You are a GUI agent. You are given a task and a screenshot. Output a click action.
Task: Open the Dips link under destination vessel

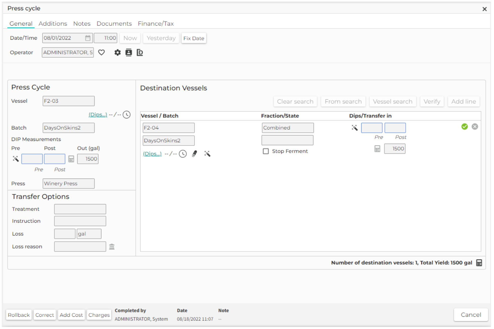click(x=152, y=154)
